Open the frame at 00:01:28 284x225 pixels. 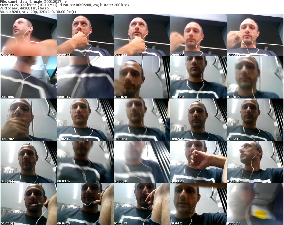(142, 77)
